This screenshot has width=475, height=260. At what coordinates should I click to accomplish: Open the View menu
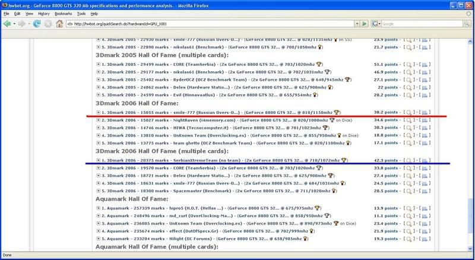[29, 14]
